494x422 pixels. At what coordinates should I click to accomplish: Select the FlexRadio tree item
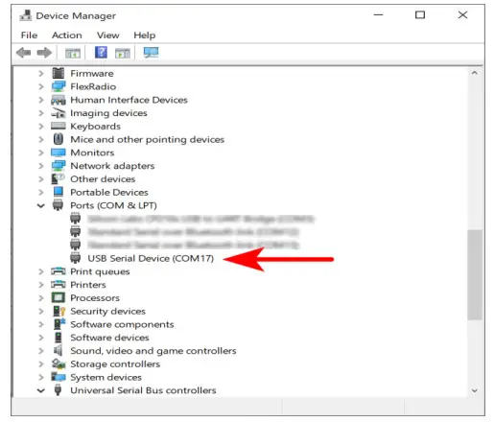click(x=93, y=86)
